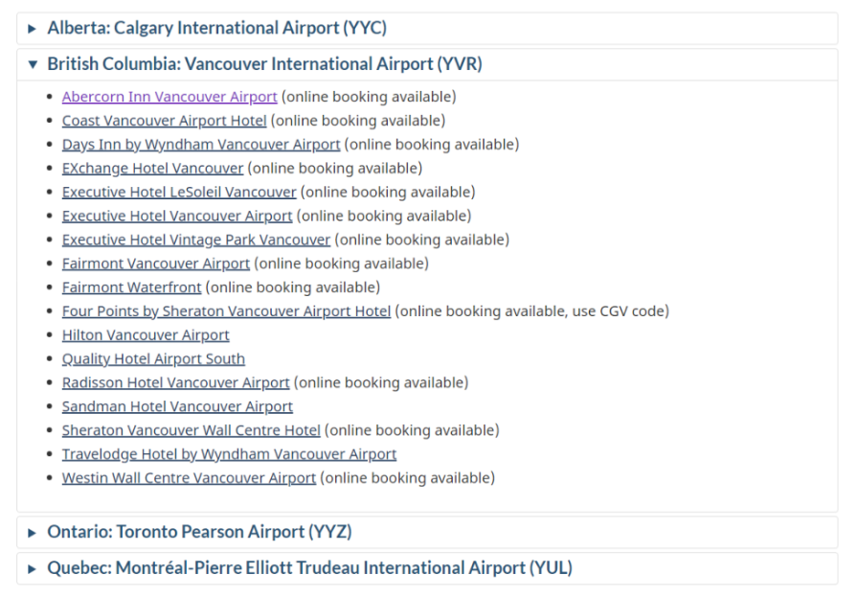The image size is (857, 597).
Task: Open the Fairmont Waterfront link
Action: pyautogui.click(x=132, y=287)
